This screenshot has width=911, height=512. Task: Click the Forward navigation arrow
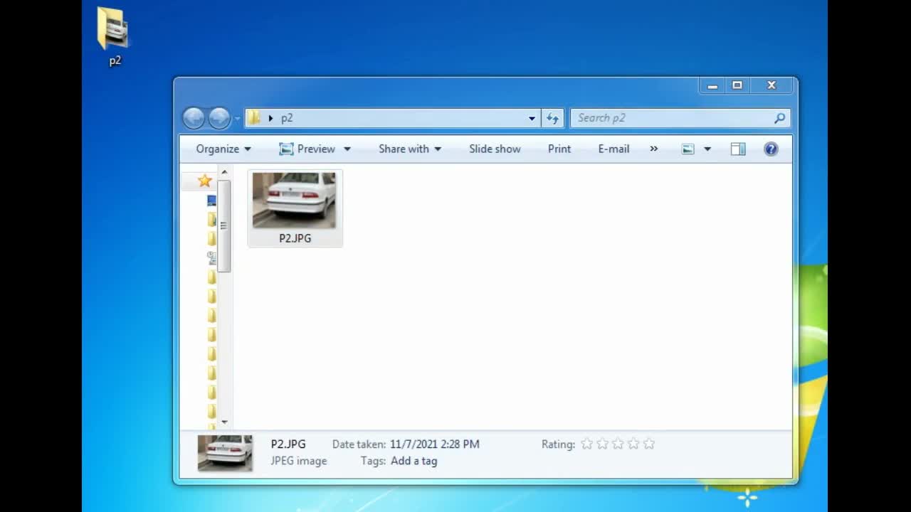click(x=219, y=118)
